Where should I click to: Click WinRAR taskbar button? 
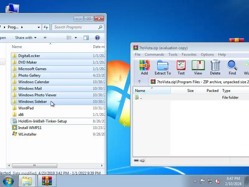click(47, 181)
